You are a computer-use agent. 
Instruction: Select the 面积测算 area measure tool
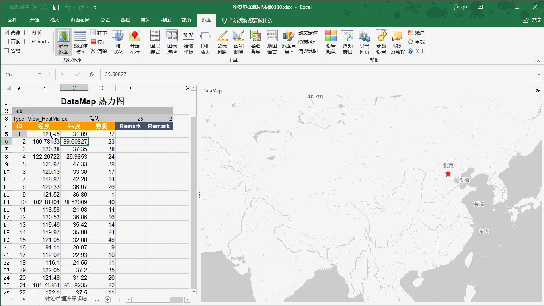pyautogui.click(x=239, y=42)
